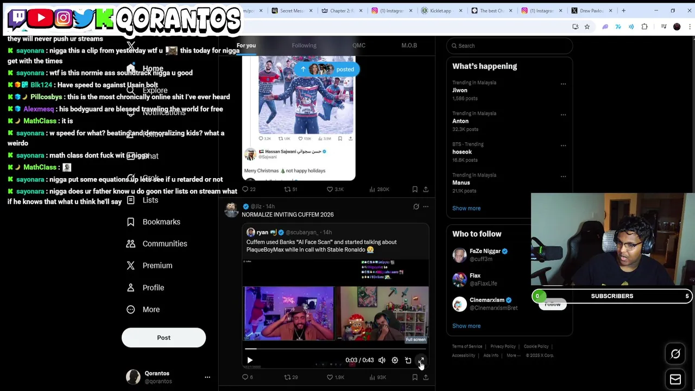Share the @Jiz post
This screenshot has height=391, width=695.
426,377
